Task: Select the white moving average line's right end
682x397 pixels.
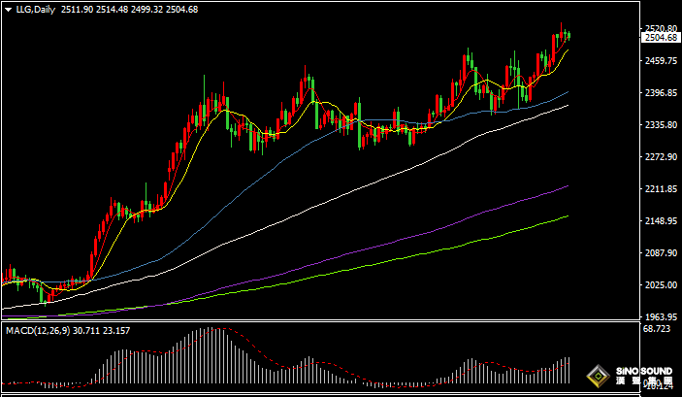Action: (567, 105)
